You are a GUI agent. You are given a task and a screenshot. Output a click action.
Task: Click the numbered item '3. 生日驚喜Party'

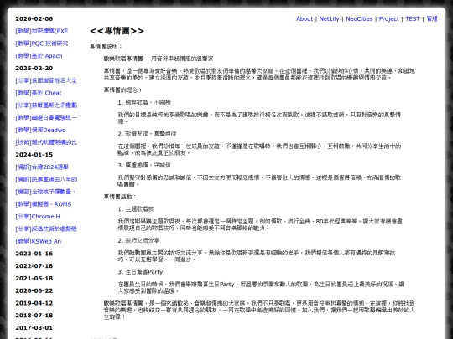[x=140, y=272]
